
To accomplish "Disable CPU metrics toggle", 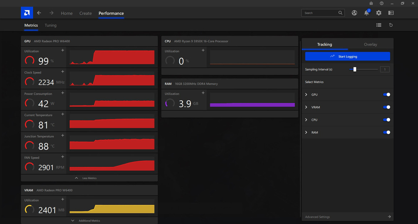I will pos(387,120).
